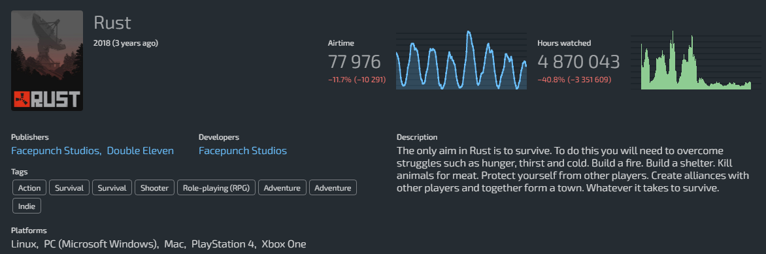Open the blue Airtime line chart
The image size is (766, 254).
pos(461,61)
